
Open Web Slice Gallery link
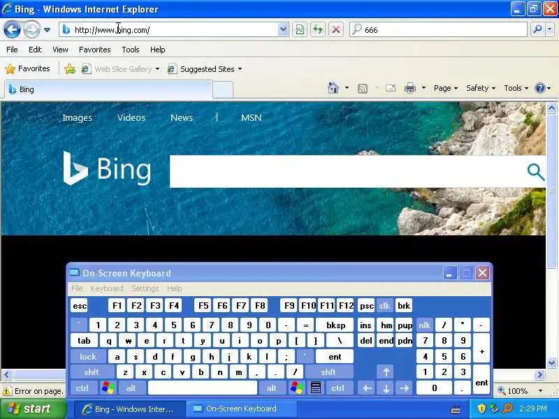(x=119, y=68)
